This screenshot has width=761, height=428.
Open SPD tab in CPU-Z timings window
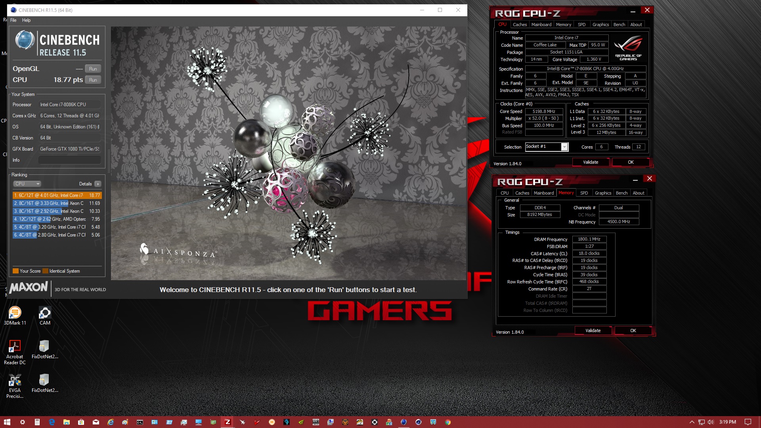(x=584, y=193)
